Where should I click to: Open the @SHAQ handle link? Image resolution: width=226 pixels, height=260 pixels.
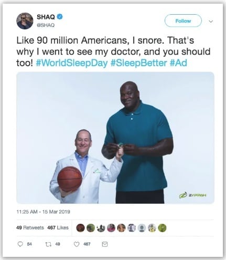pos(46,25)
